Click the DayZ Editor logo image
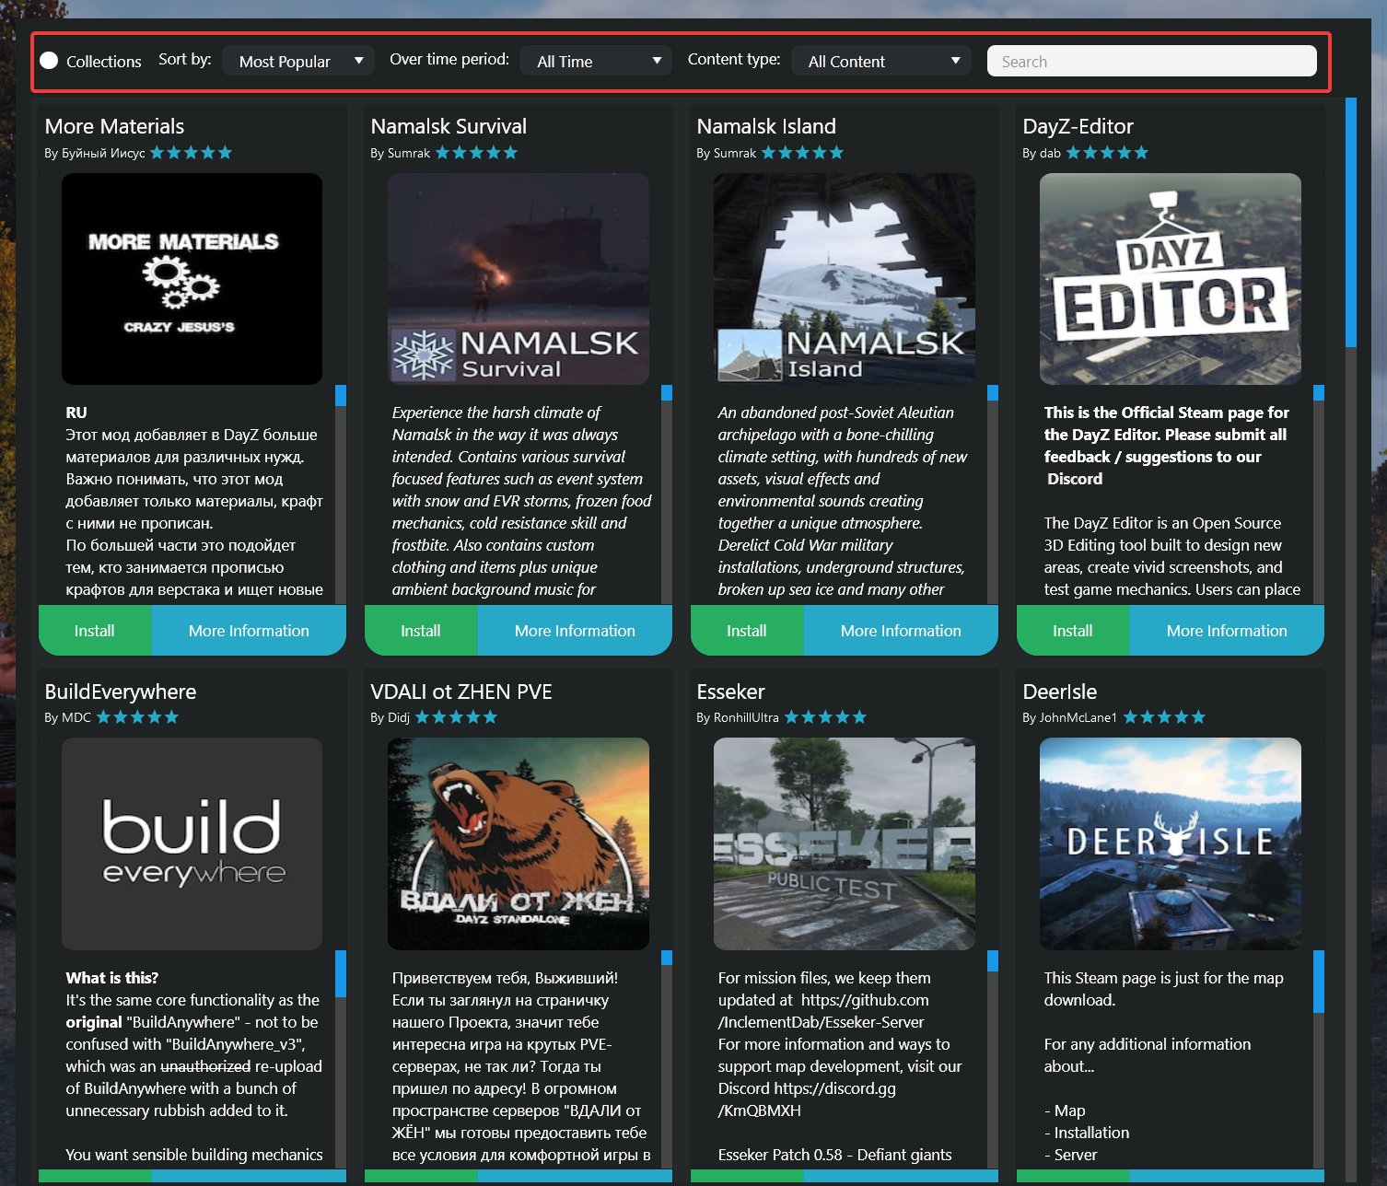This screenshot has height=1186, width=1387. click(x=1170, y=279)
